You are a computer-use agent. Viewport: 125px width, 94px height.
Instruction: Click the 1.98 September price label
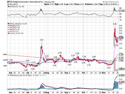(x=75, y=62)
